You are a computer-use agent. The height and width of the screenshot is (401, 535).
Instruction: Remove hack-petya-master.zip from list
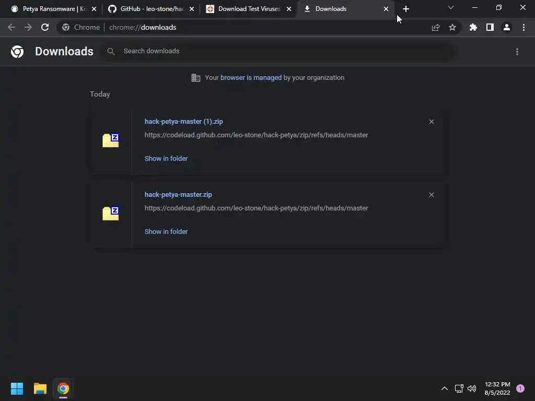click(x=431, y=195)
